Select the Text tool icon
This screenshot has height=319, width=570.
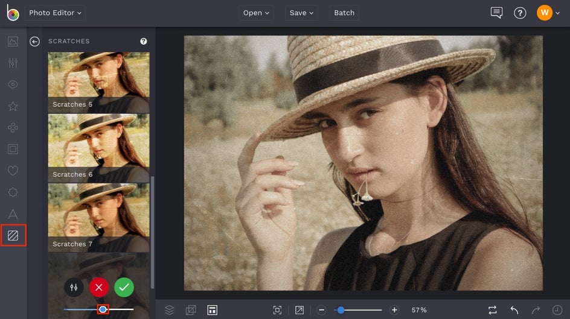click(13, 214)
